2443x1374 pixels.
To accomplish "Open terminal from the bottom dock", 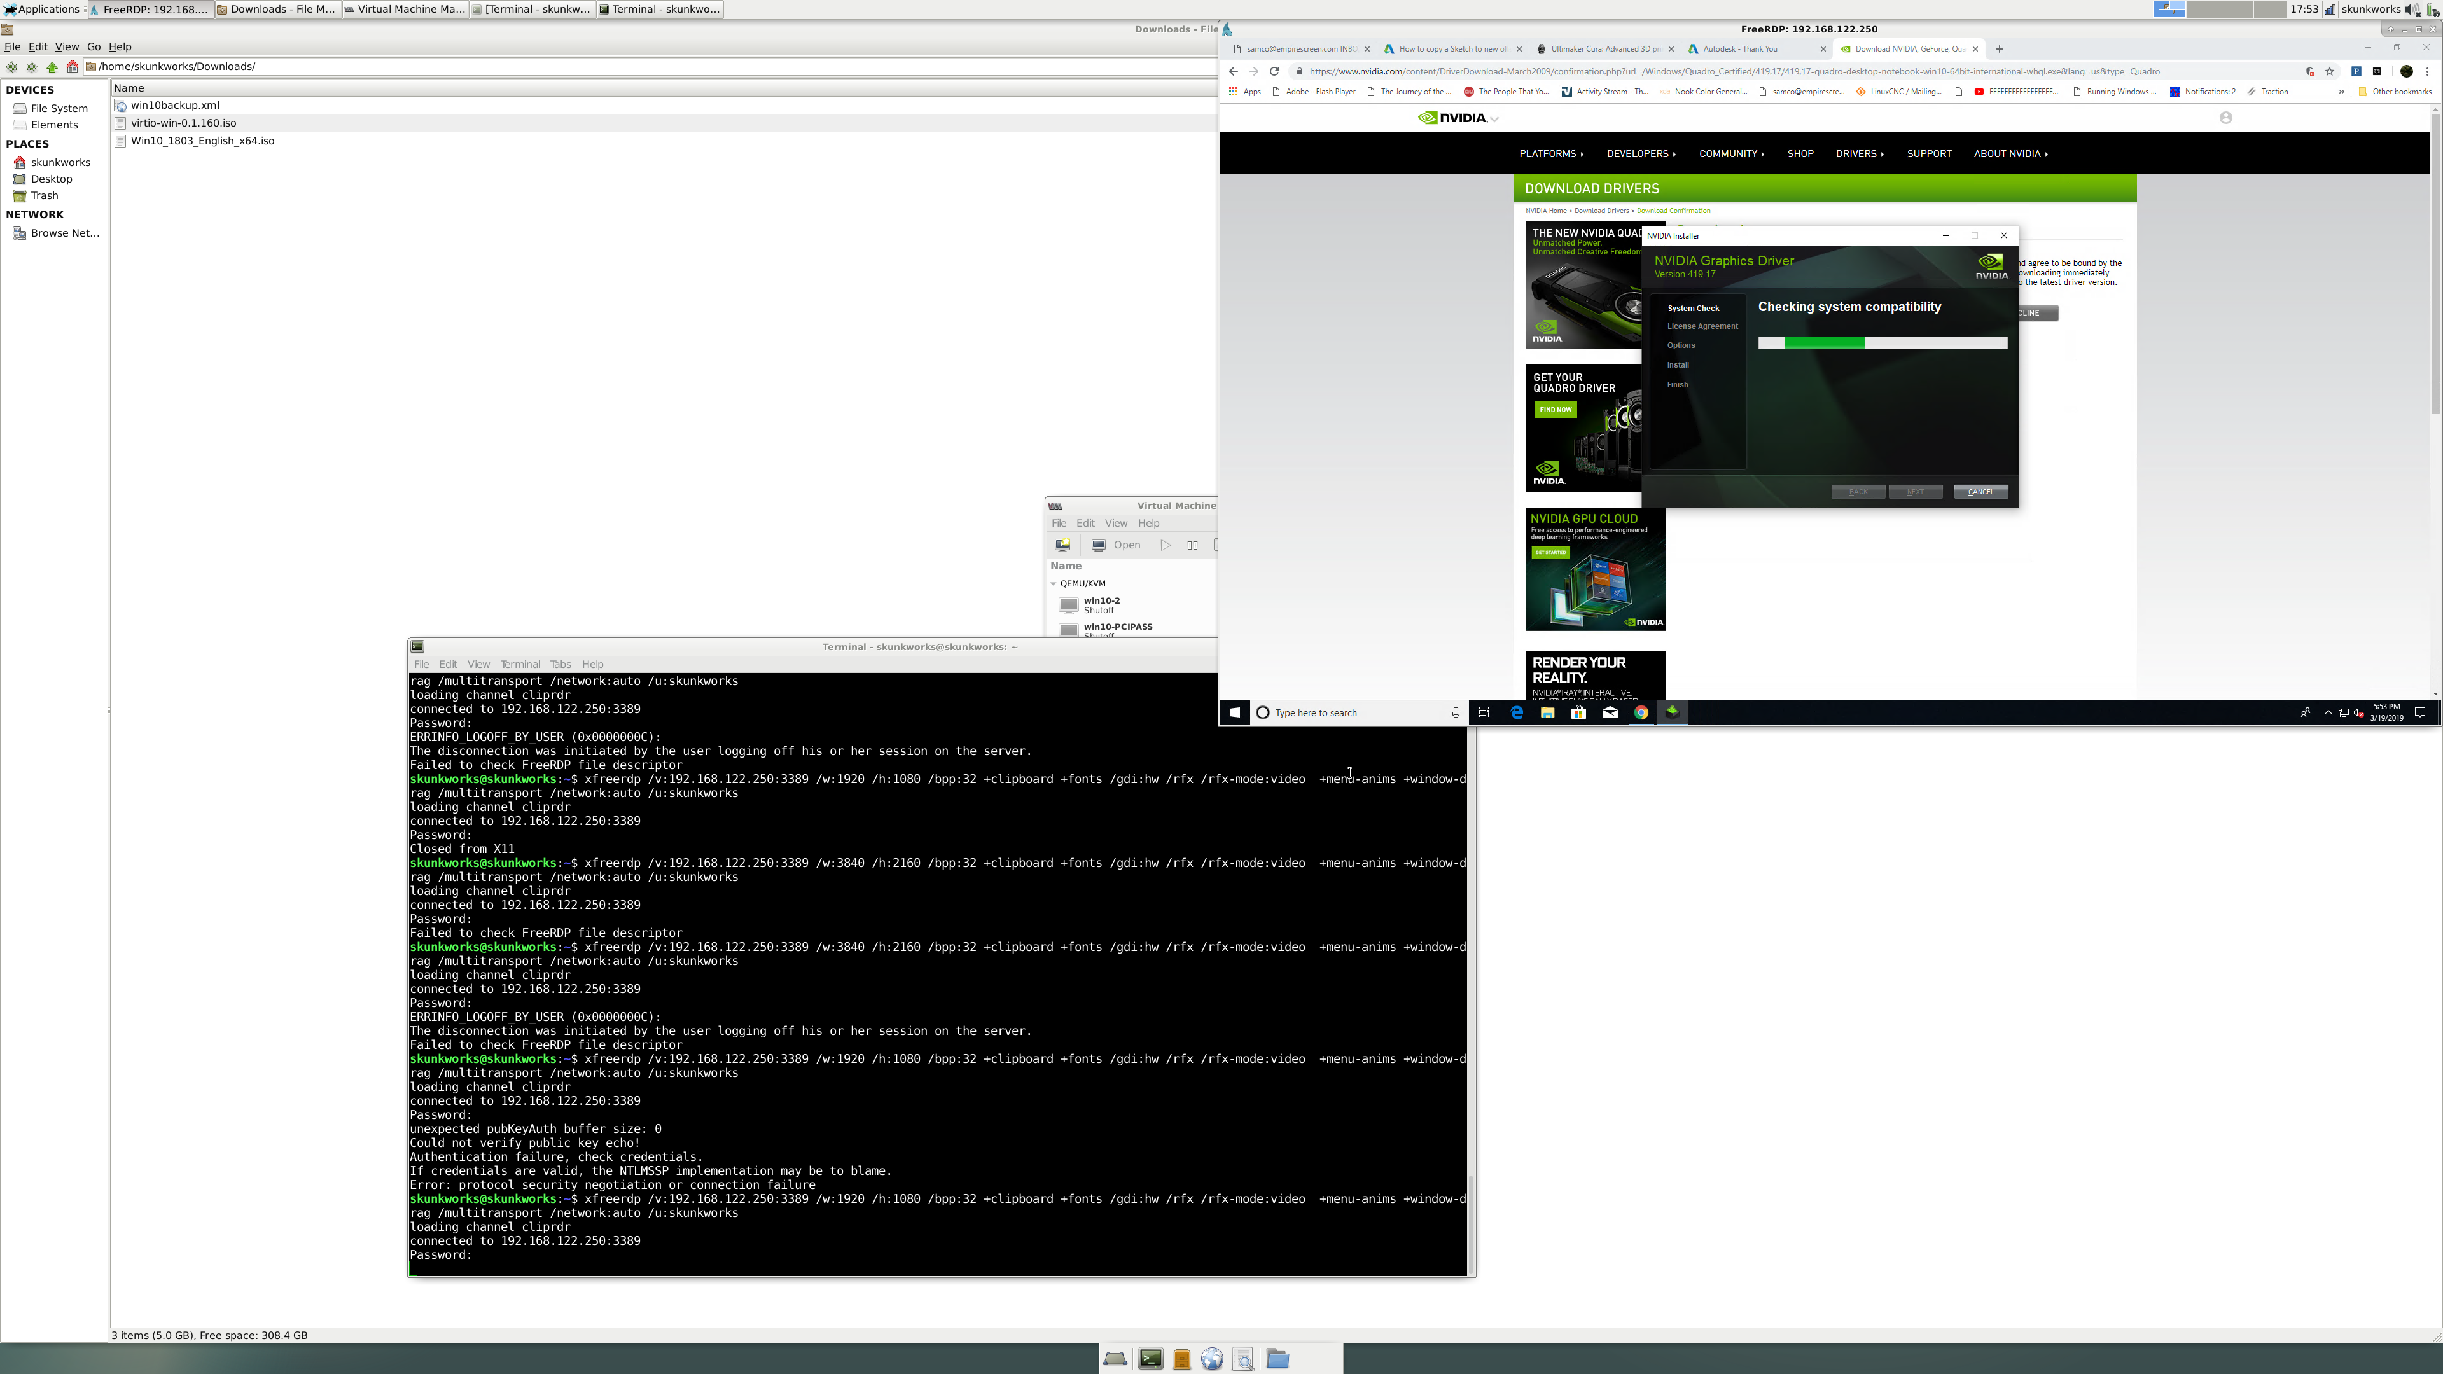I will pos(1150,1359).
